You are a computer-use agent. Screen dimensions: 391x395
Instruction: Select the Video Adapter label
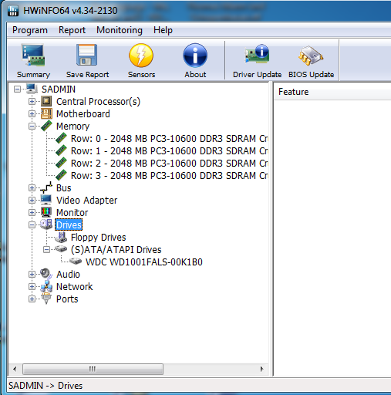86,201
